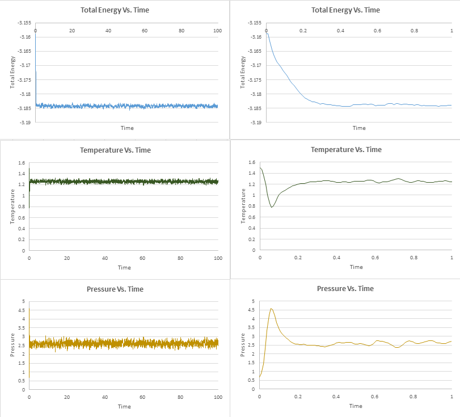Click the blue energy series in 0–100 chart
The width and height of the screenshot is (460, 417).
126,106
